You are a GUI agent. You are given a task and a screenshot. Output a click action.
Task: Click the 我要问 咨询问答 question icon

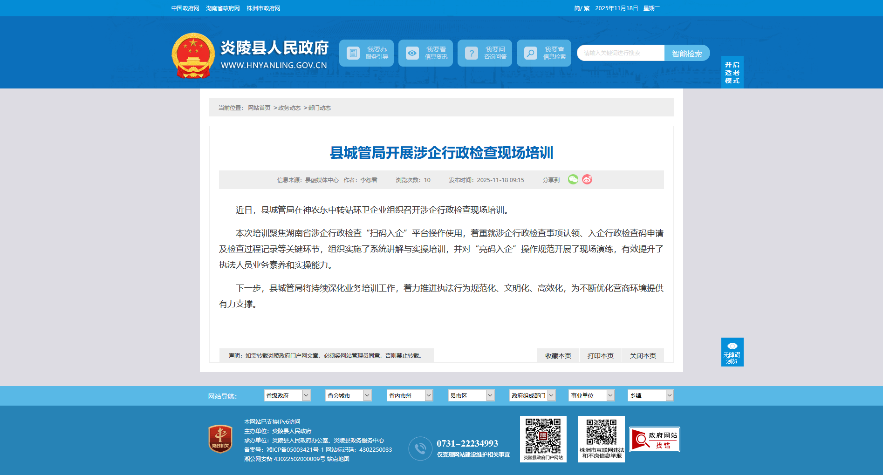coord(472,53)
